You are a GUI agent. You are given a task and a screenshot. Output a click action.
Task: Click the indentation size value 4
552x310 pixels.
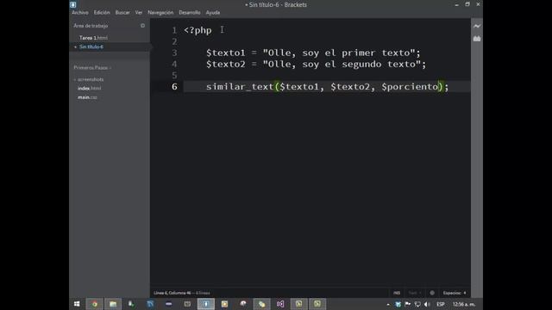tap(465, 293)
